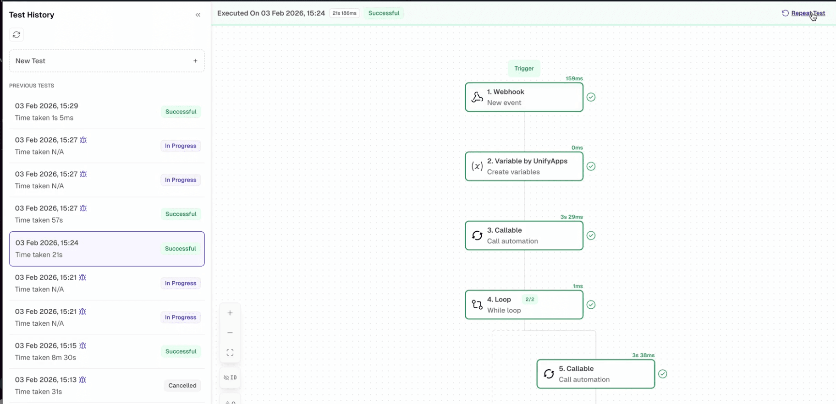
Task: Open the 15:29 successful test run
Action: click(107, 112)
